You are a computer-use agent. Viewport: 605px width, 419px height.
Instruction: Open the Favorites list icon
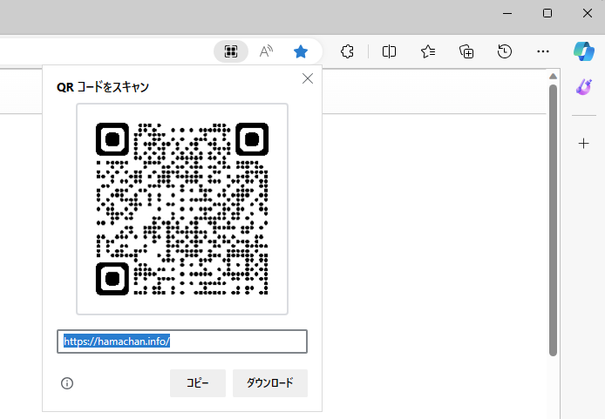pyautogui.click(x=428, y=51)
